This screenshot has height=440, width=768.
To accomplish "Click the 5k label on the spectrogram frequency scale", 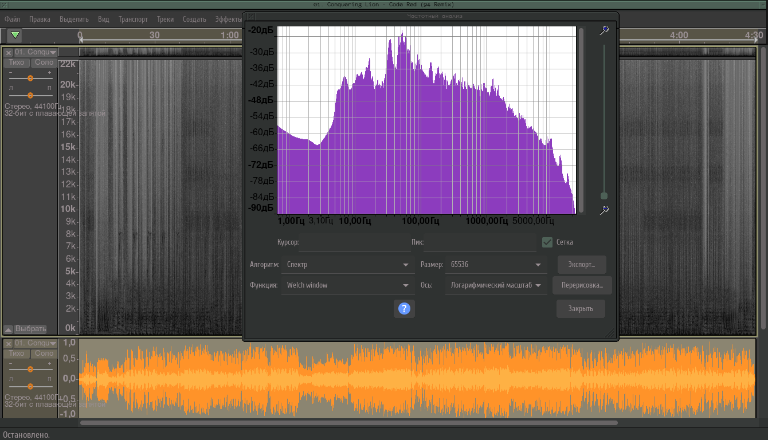I will click(70, 271).
